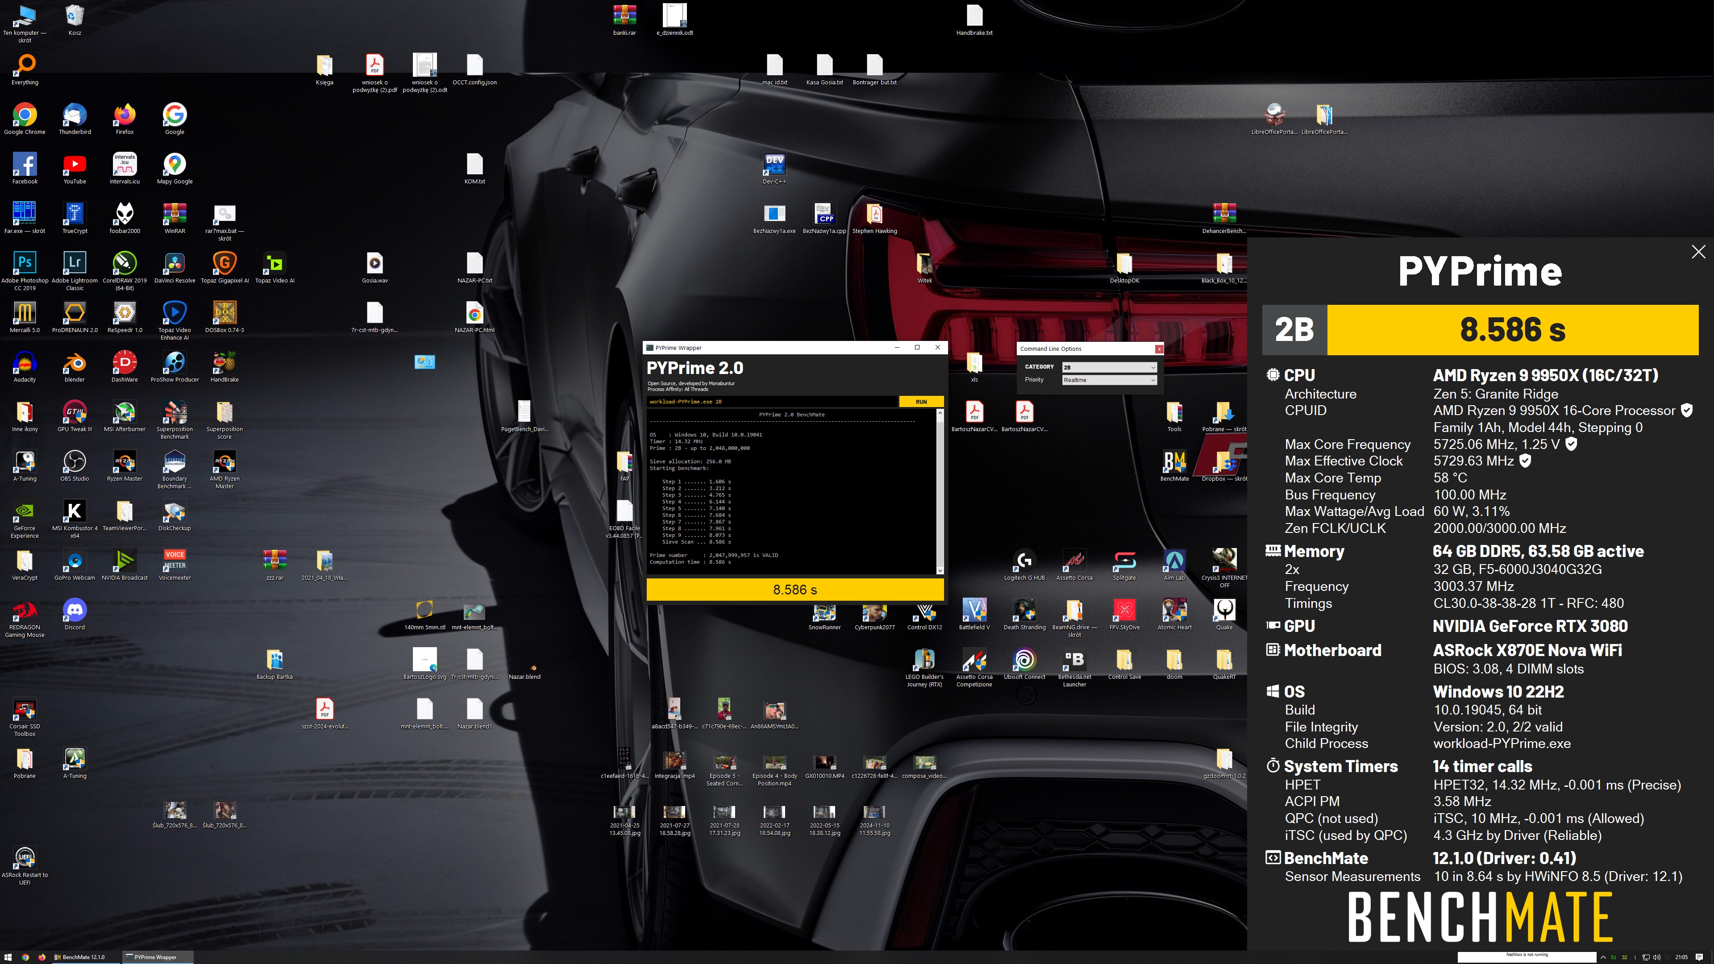Close the Command Line Options window

(x=1158, y=349)
